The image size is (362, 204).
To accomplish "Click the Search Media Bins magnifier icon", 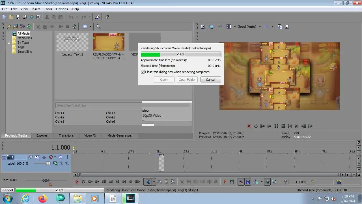I will [x=98, y=27].
